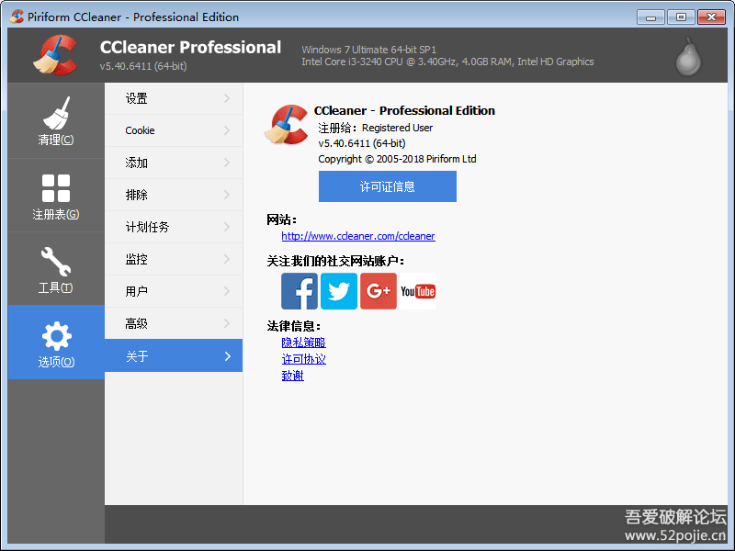The width and height of the screenshot is (735, 551).
Task: Open the 计划任务 scheduling menu item
Action: pyautogui.click(x=174, y=227)
